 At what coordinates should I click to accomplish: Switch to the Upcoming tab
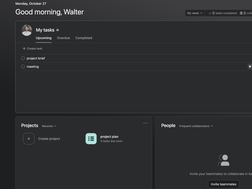pyautogui.click(x=44, y=38)
